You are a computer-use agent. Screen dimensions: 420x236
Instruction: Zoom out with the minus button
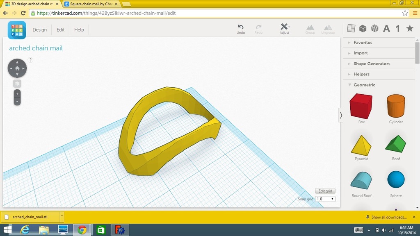17,102
